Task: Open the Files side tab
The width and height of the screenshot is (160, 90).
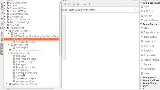Action: pos(2,25)
